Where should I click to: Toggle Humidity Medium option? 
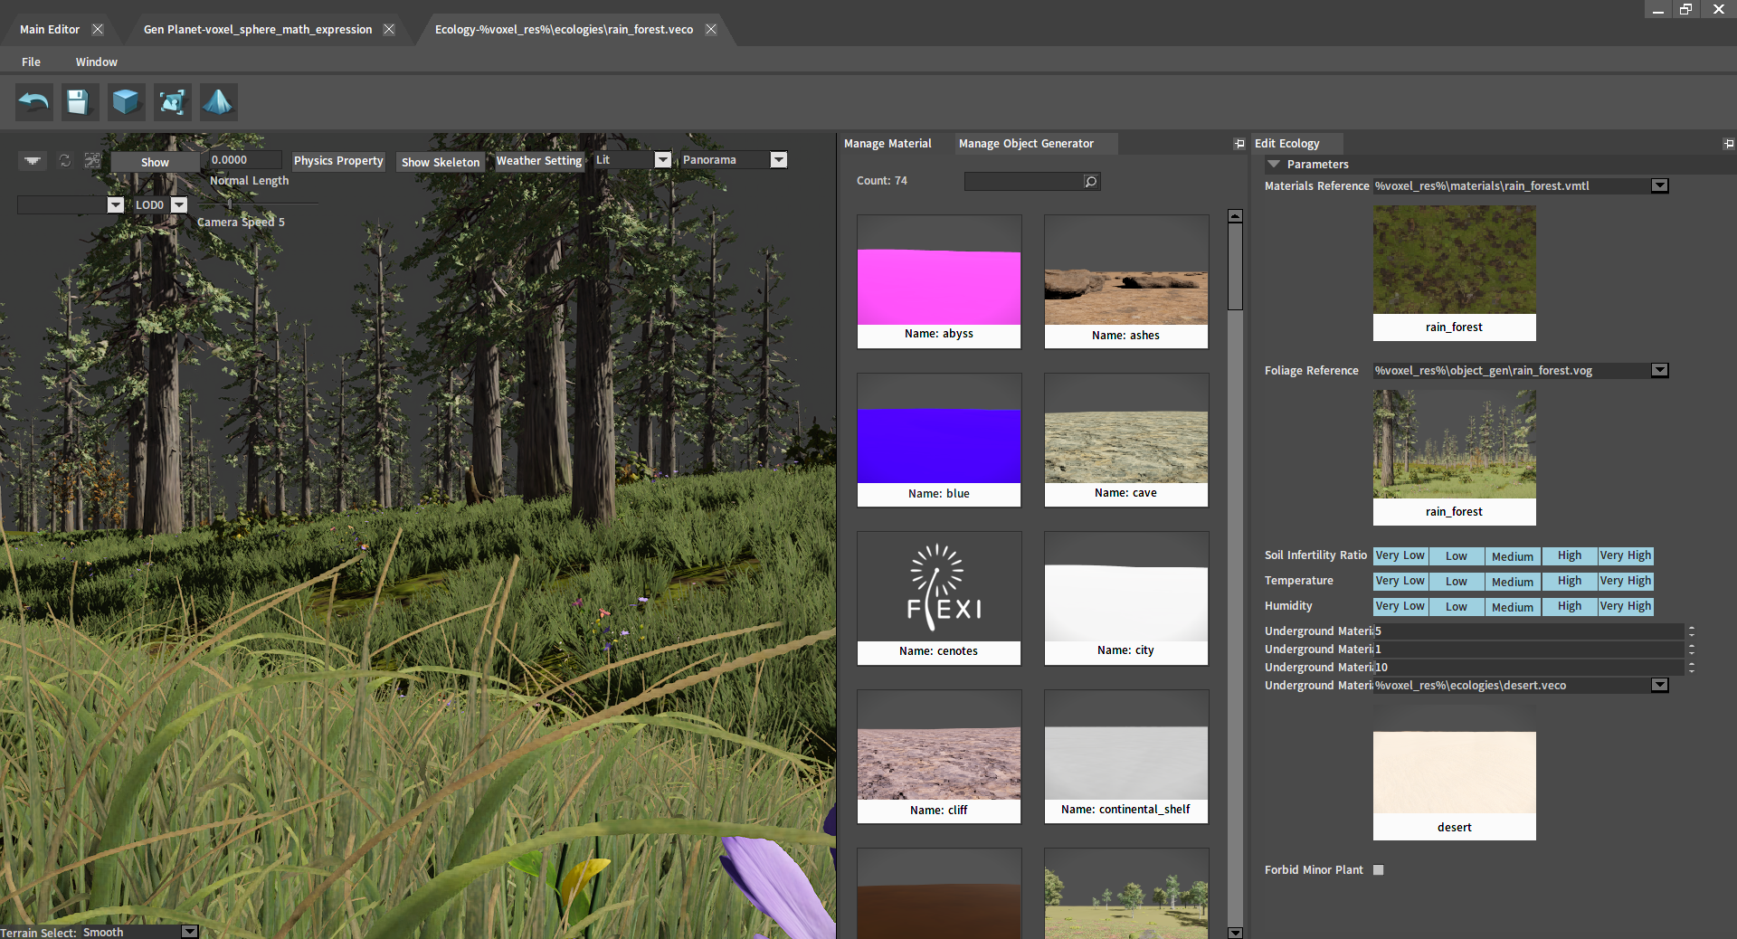[1513, 606]
